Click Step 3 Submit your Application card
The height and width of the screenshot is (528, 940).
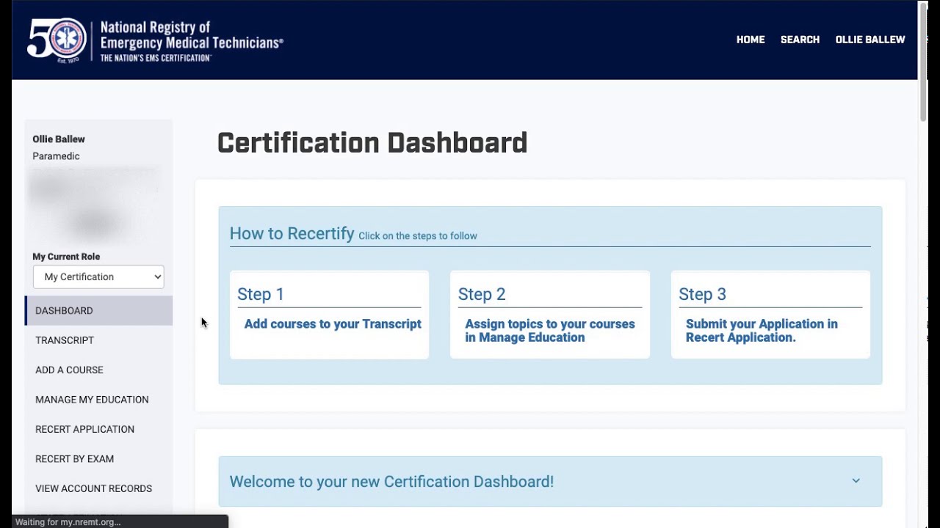(x=770, y=315)
